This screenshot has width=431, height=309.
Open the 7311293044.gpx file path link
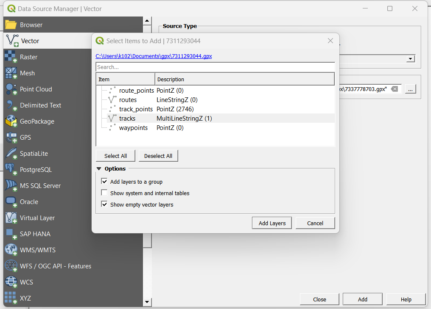click(x=154, y=56)
